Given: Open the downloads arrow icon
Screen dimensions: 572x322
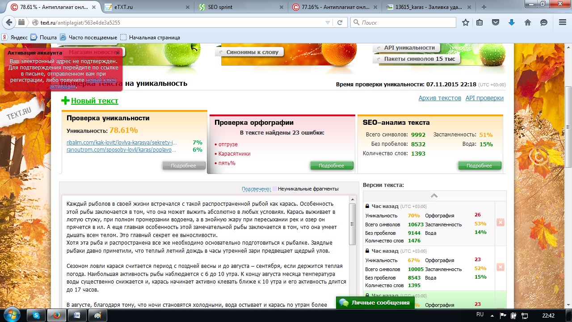Looking at the screenshot, I should [512, 22].
